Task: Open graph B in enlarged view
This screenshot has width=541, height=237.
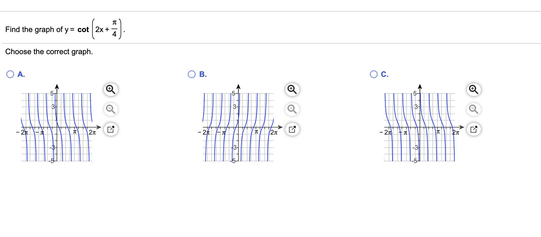Action: (292, 129)
